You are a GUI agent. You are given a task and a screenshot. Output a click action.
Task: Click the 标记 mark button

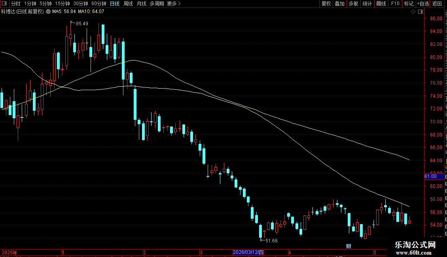click(409, 4)
